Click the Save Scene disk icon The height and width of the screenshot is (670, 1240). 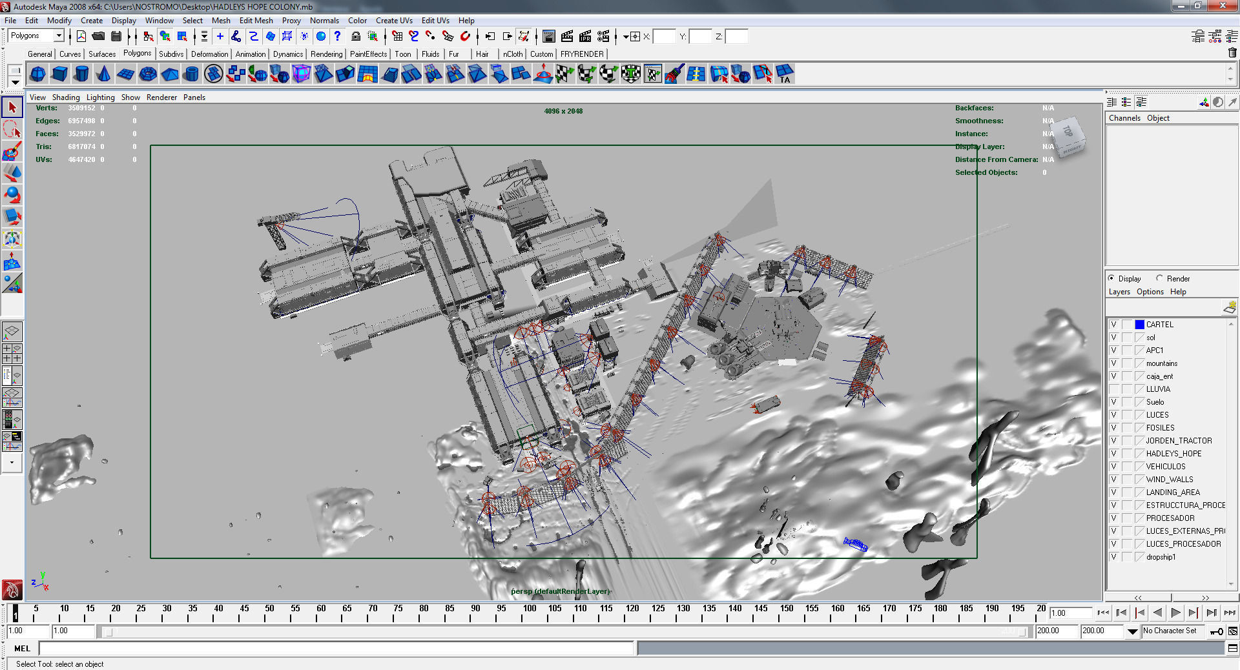116,36
